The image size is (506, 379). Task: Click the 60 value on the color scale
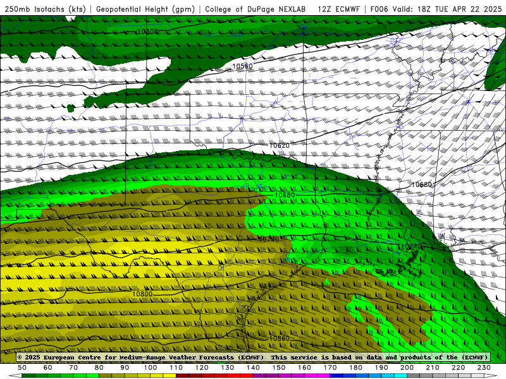click(x=48, y=368)
